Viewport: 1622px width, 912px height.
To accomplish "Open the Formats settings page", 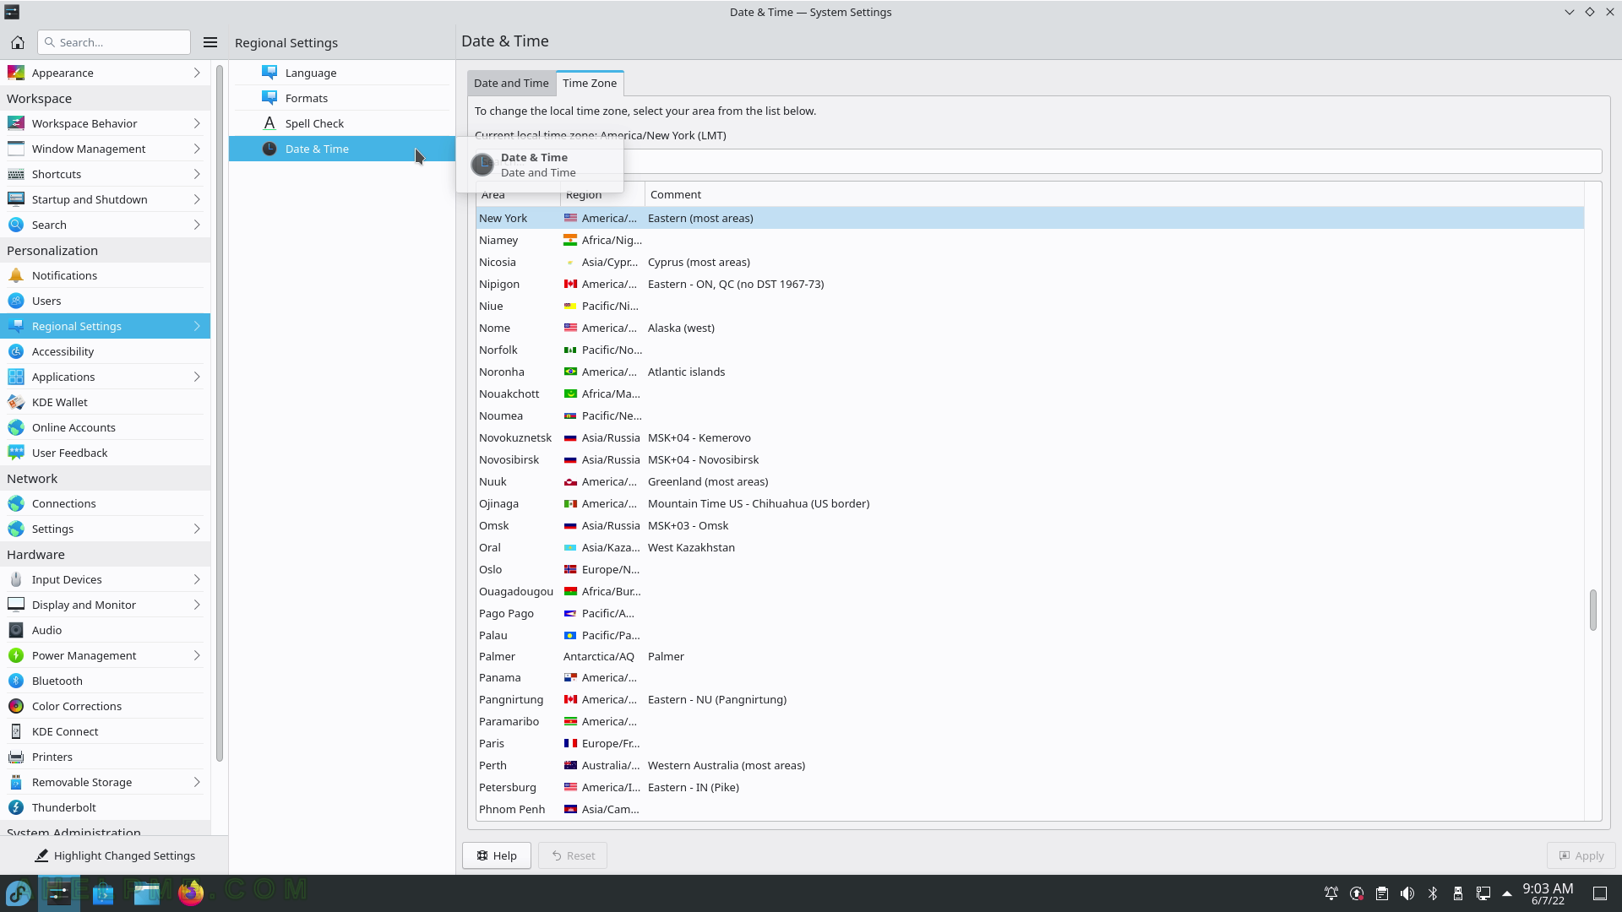I will (342, 98).
